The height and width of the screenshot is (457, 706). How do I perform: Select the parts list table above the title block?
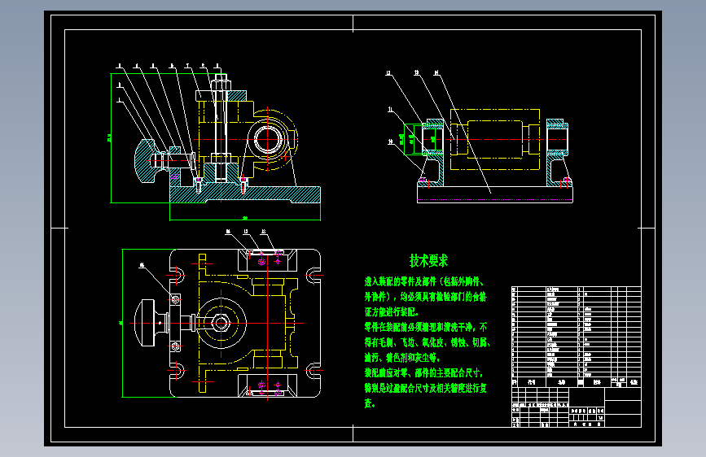click(577, 337)
